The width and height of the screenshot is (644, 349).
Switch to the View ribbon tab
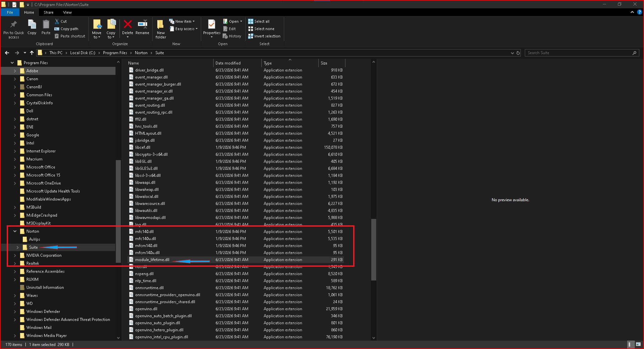(67, 12)
